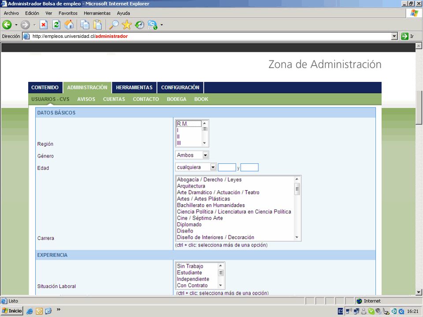This screenshot has width=423, height=317.
Task: Open Search with the magnifying glass icon
Action: click(x=114, y=25)
